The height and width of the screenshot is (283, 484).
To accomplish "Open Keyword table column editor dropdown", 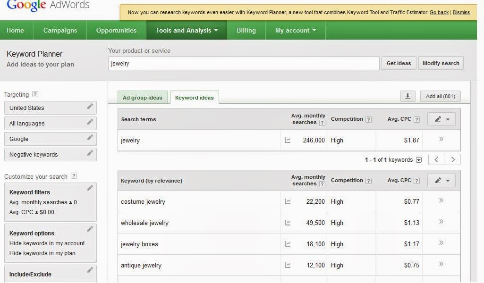I will [x=442, y=181].
